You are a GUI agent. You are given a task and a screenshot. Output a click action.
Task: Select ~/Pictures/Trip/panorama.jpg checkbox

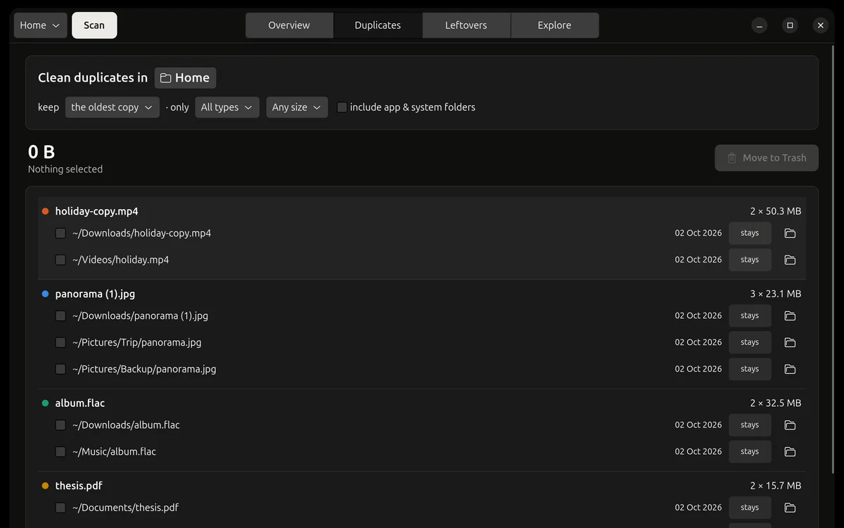point(60,342)
